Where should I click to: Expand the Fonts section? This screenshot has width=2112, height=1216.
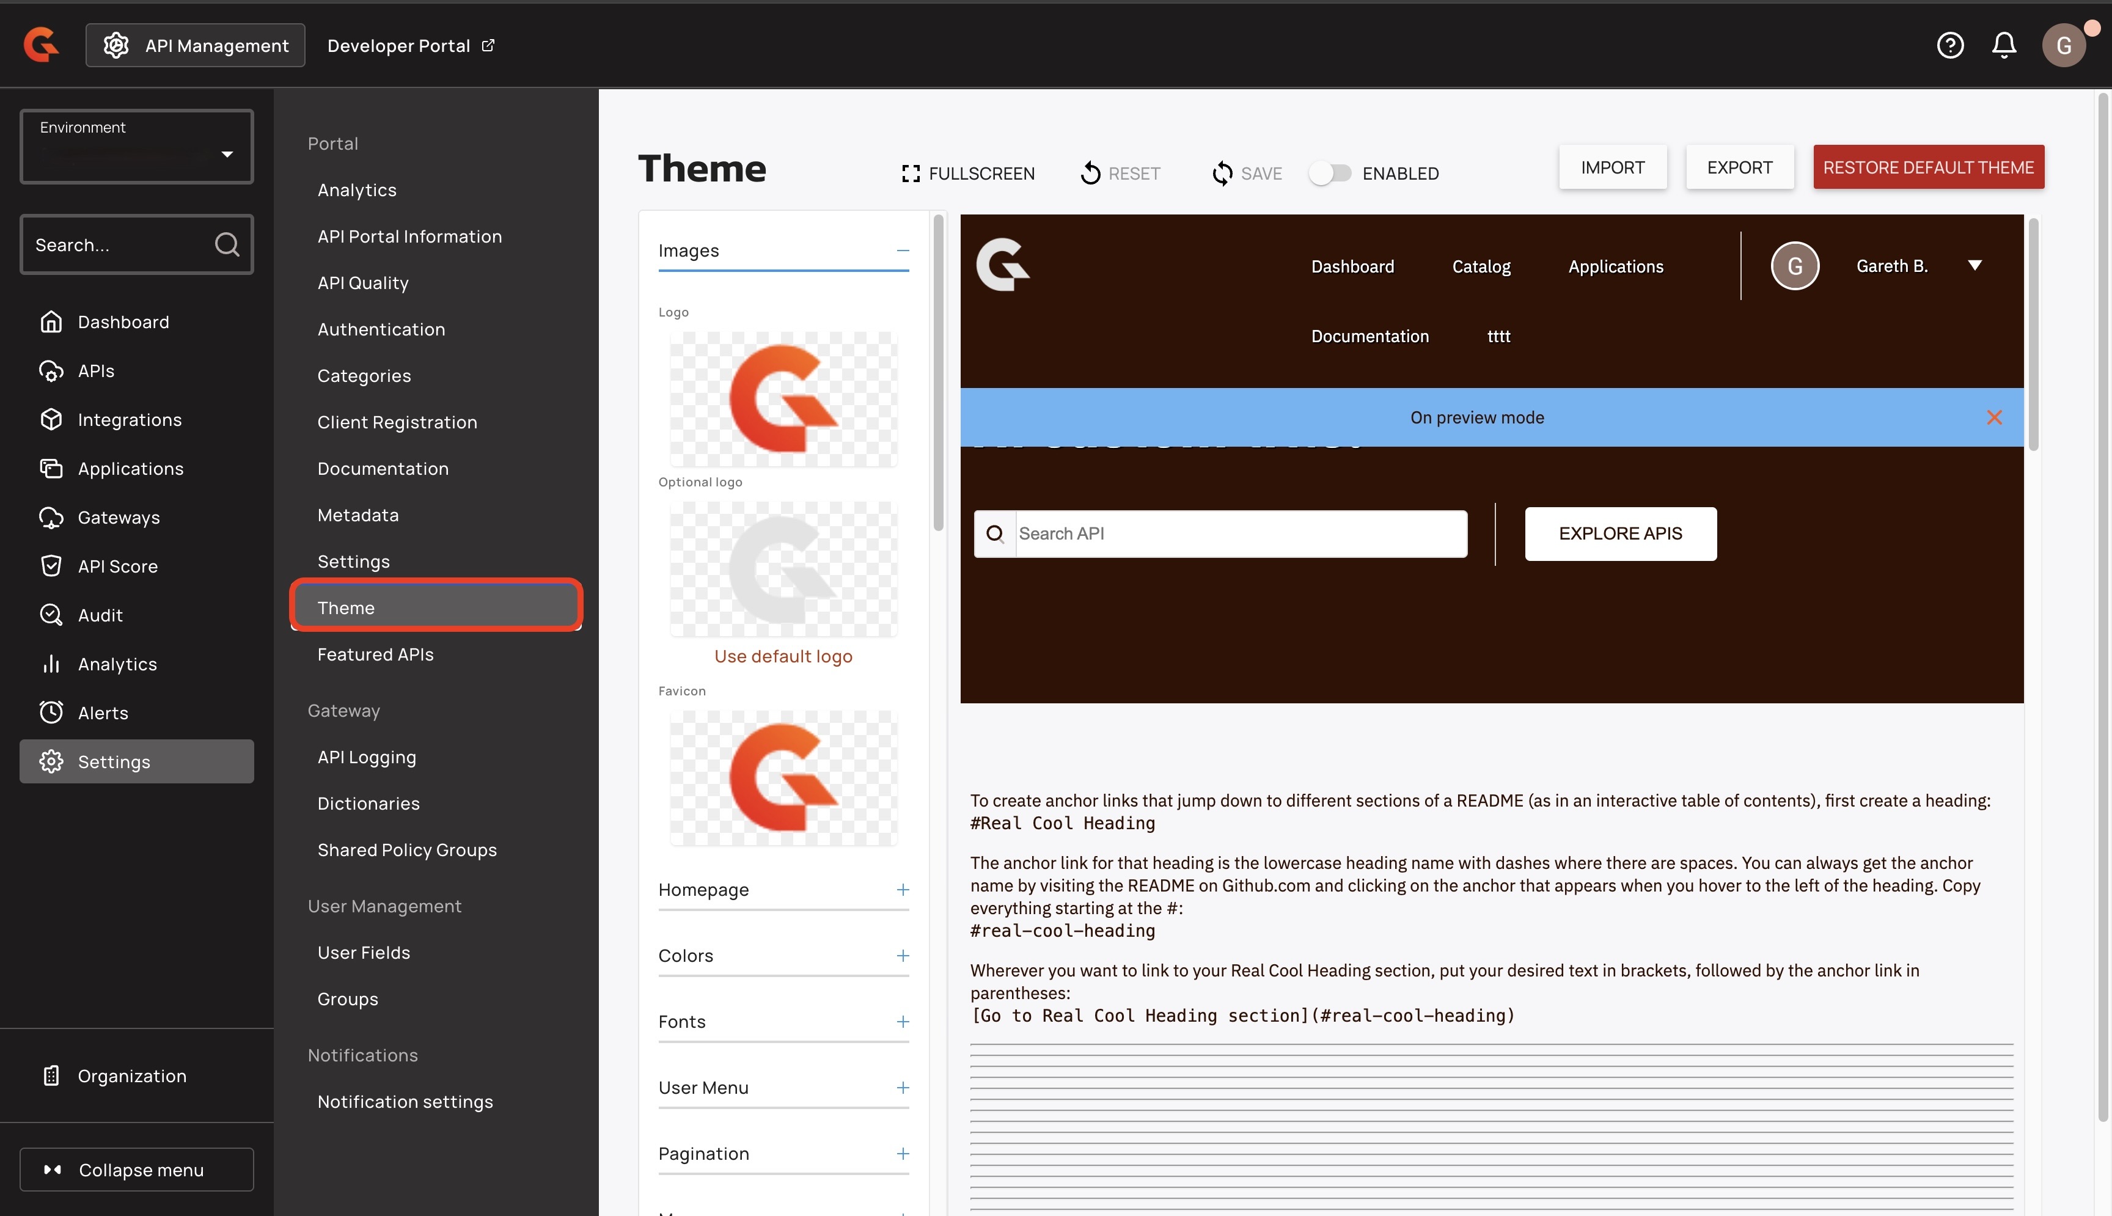click(902, 1022)
